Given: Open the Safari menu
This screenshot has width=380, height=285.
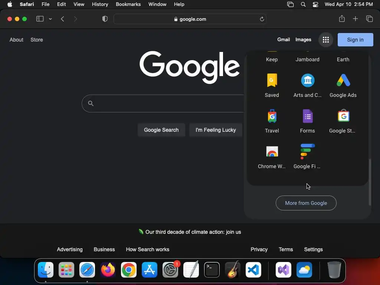Looking at the screenshot, I should [x=27, y=4].
